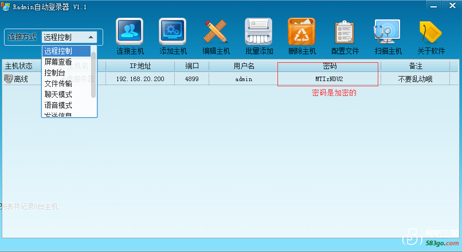Close the Radmin auto-login window
The width and height of the screenshot is (462, 252).
click(452, 6)
